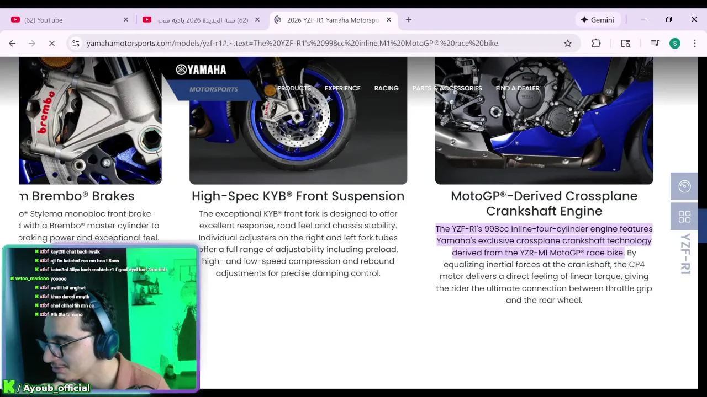
Task: Click the chat message "9lb 3la tamano"
Action: click(66, 314)
